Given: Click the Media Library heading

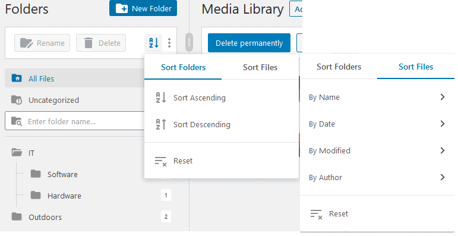Looking at the screenshot, I should (x=242, y=9).
